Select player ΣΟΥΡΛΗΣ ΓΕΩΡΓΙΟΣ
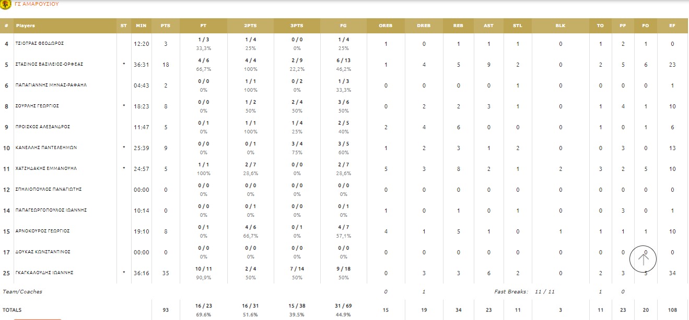Viewport: 689px width, 320px height. point(37,106)
